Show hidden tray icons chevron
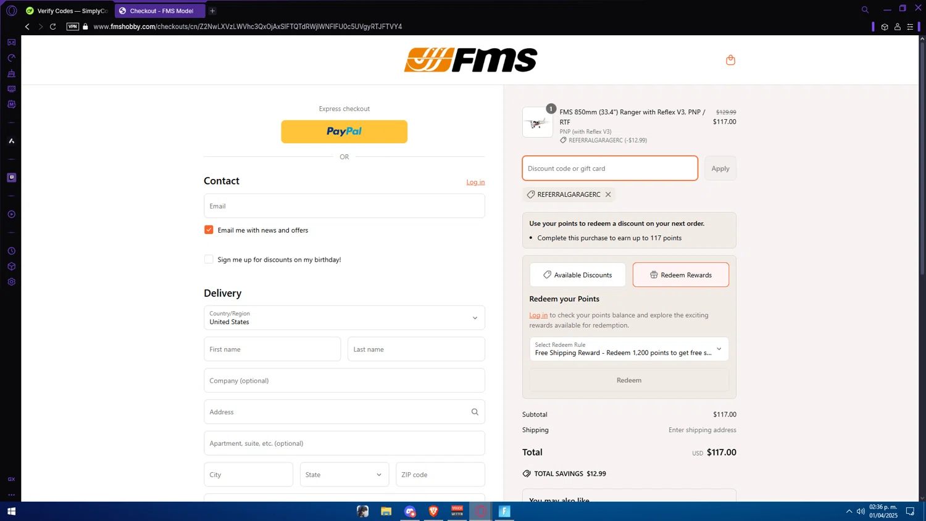This screenshot has height=521, width=926. click(x=849, y=511)
